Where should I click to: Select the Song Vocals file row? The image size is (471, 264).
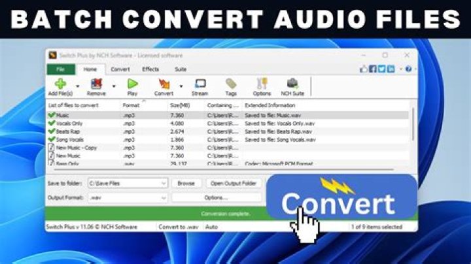click(228, 139)
